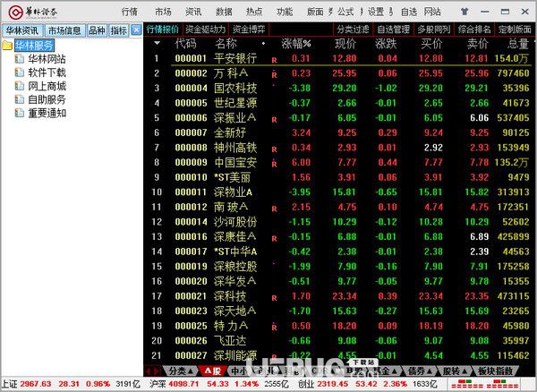Expand the 基金▲ bottom tab menu

coord(385,371)
